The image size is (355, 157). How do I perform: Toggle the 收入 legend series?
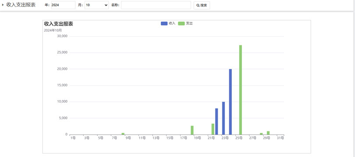(168, 24)
